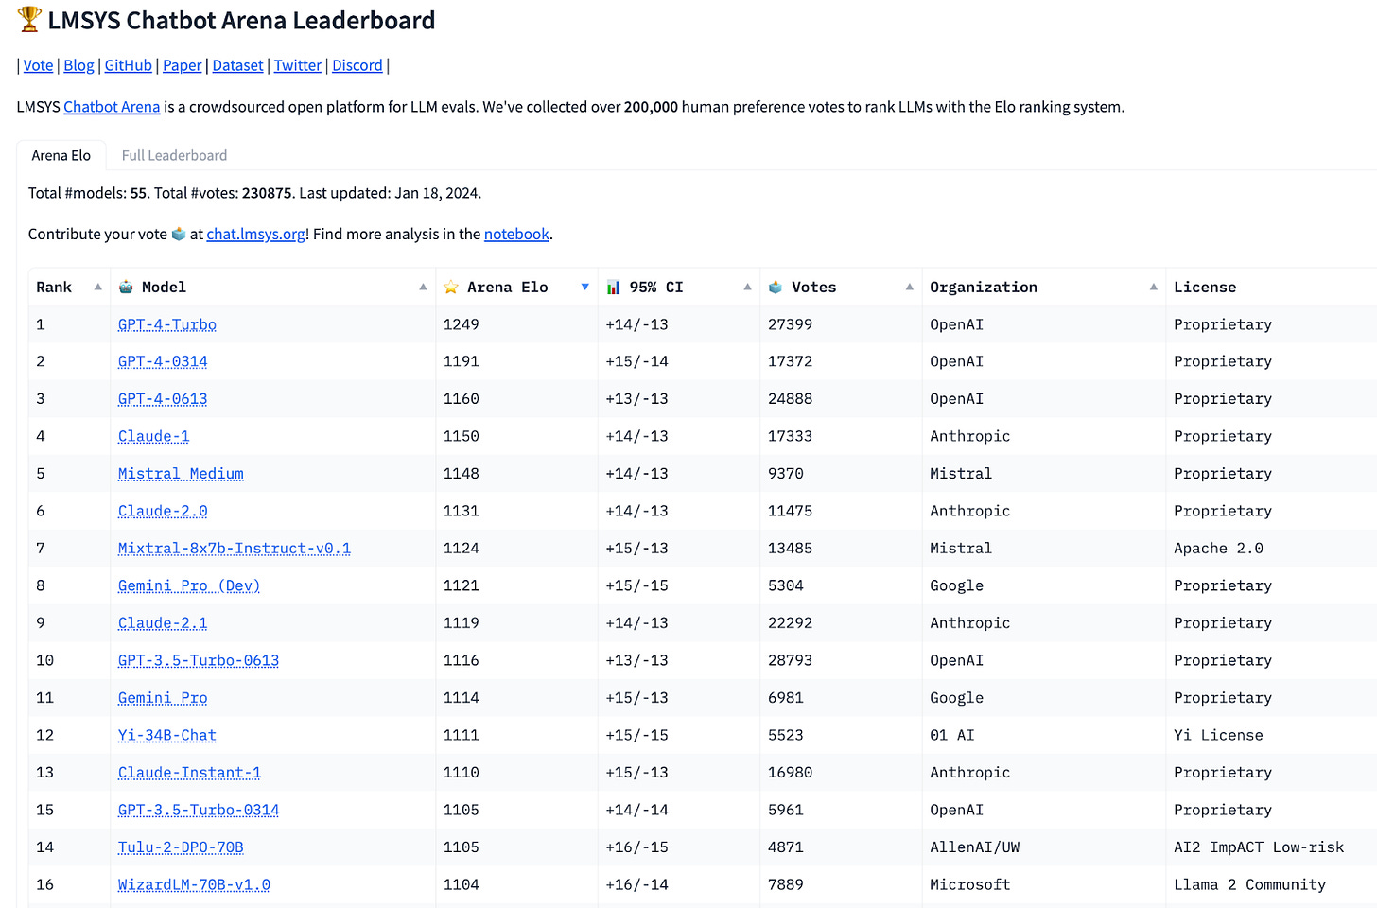Open the GPT-4-Turbo model link
Screen dimensions: 1377x908
[x=167, y=324]
